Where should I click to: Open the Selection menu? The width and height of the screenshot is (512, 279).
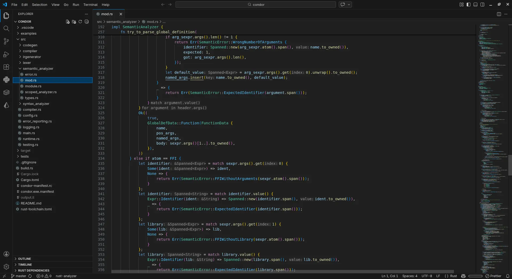[x=39, y=5]
